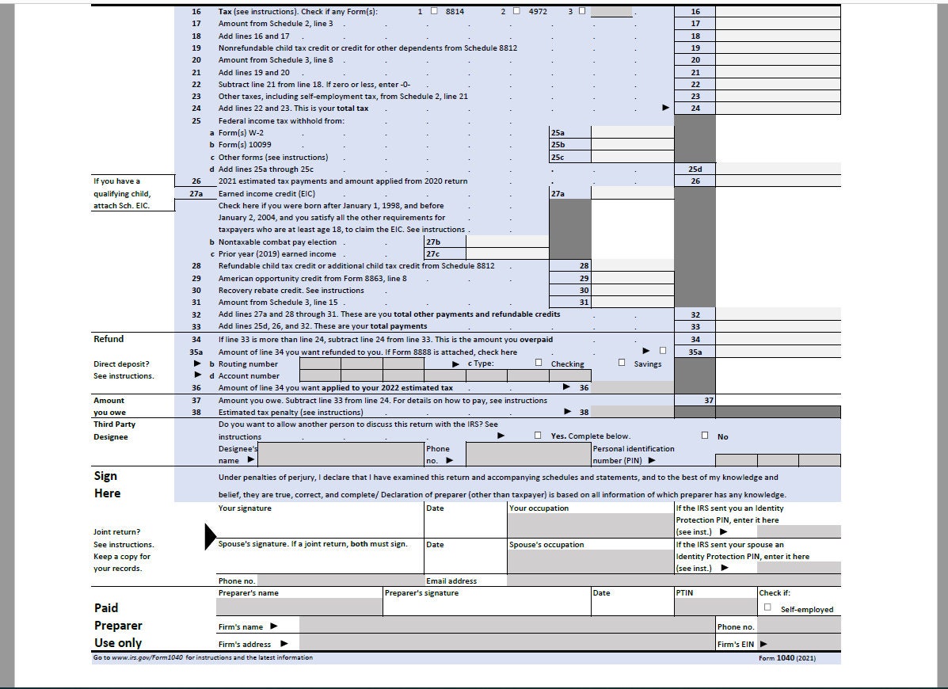The width and height of the screenshot is (948, 689).
Task: Check the 4972 box on line 16
Action: pos(515,11)
